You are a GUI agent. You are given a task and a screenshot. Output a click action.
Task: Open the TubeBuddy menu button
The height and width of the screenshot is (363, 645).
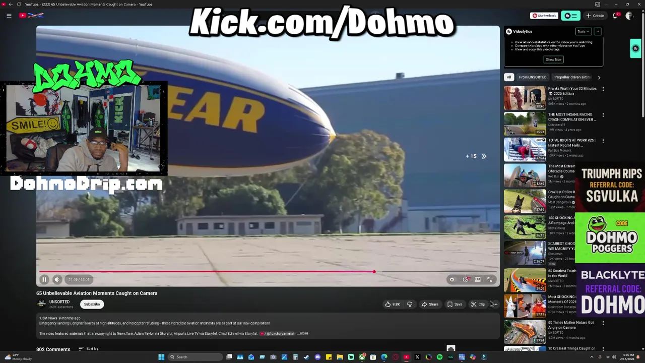pyautogui.click(x=570, y=16)
